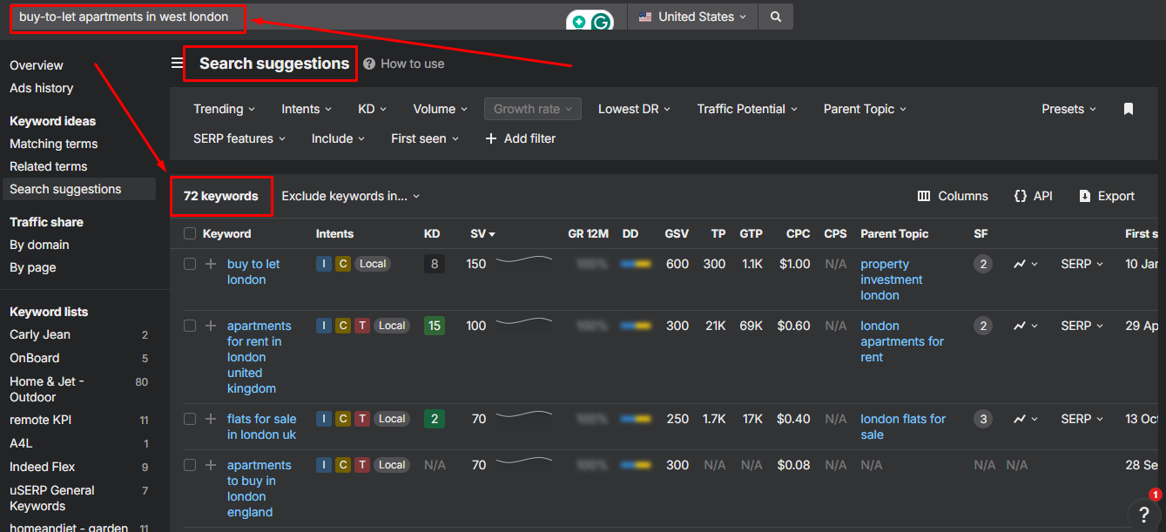Open SERP dropdown for 'buy to let london'

point(1082,264)
